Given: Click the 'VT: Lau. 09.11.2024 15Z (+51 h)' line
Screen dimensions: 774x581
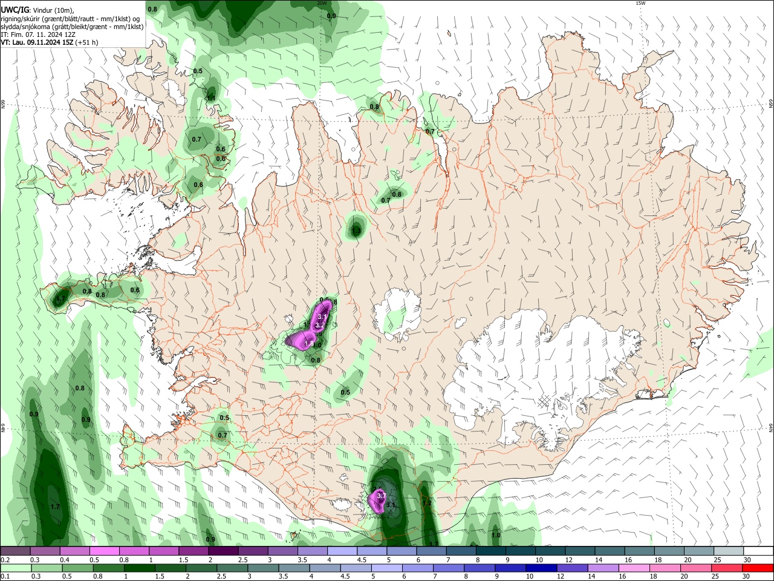Looking at the screenshot, I should (x=50, y=42).
